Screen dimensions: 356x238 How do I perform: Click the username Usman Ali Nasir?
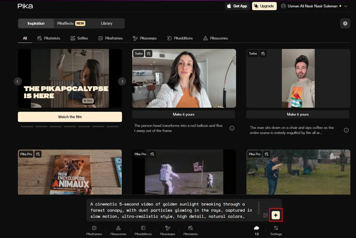click(x=313, y=6)
